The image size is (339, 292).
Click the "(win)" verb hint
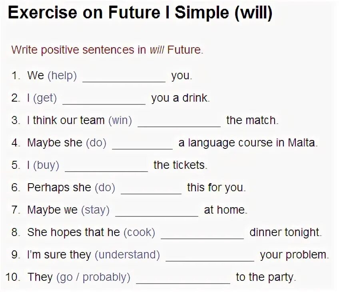(x=120, y=120)
